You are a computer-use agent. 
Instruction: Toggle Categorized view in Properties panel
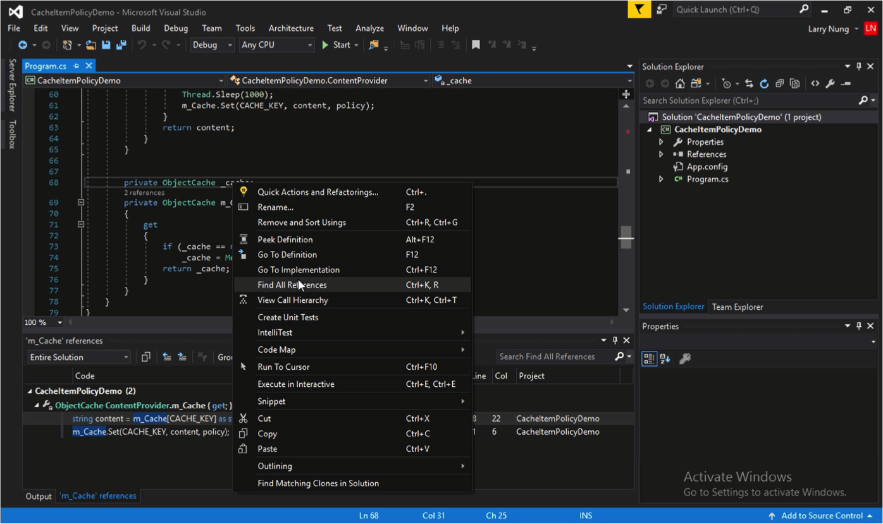click(x=649, y=358)
